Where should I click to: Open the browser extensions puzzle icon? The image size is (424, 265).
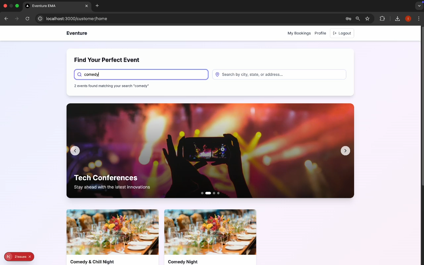(x=382, y=19)
